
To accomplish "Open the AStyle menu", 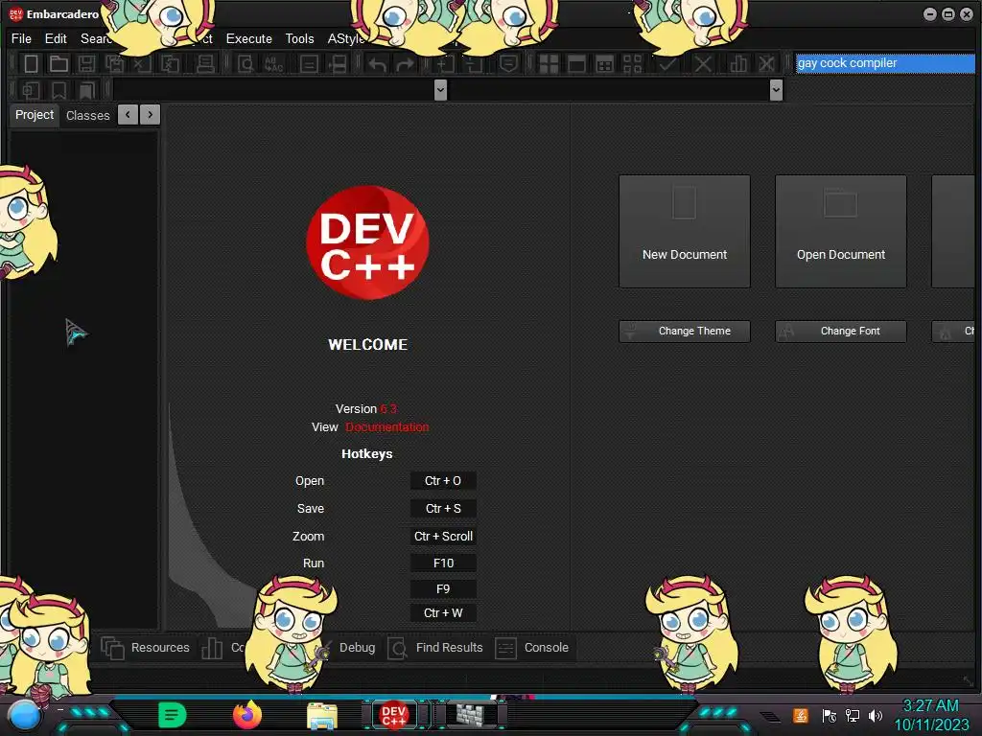I will [345, 38].
